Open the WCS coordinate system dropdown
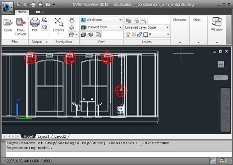Image resolution: width=233 pixels, height=165 pixels. (221, 77)
